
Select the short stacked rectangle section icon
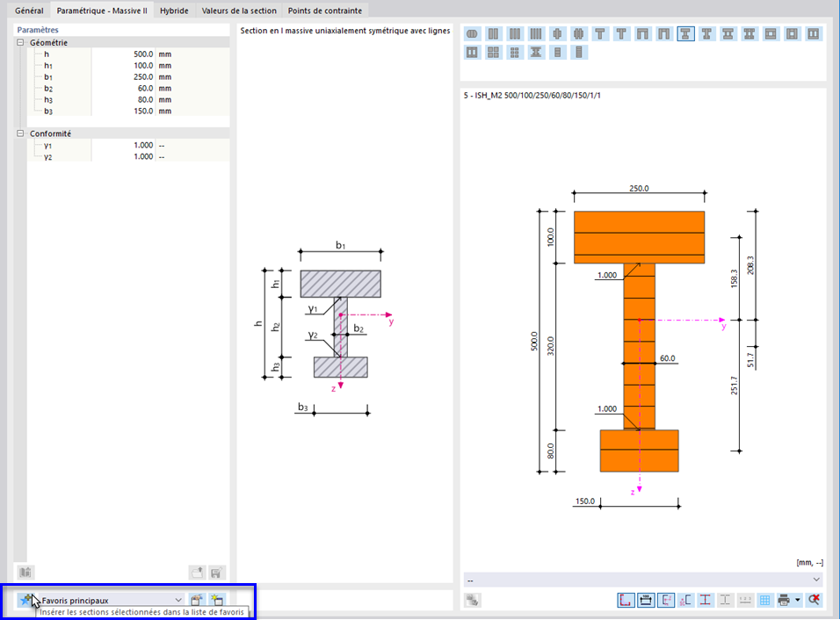click(557, 53)
